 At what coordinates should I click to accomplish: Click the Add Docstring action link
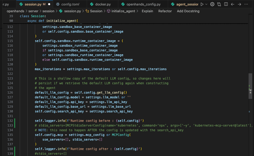[188, 11]
